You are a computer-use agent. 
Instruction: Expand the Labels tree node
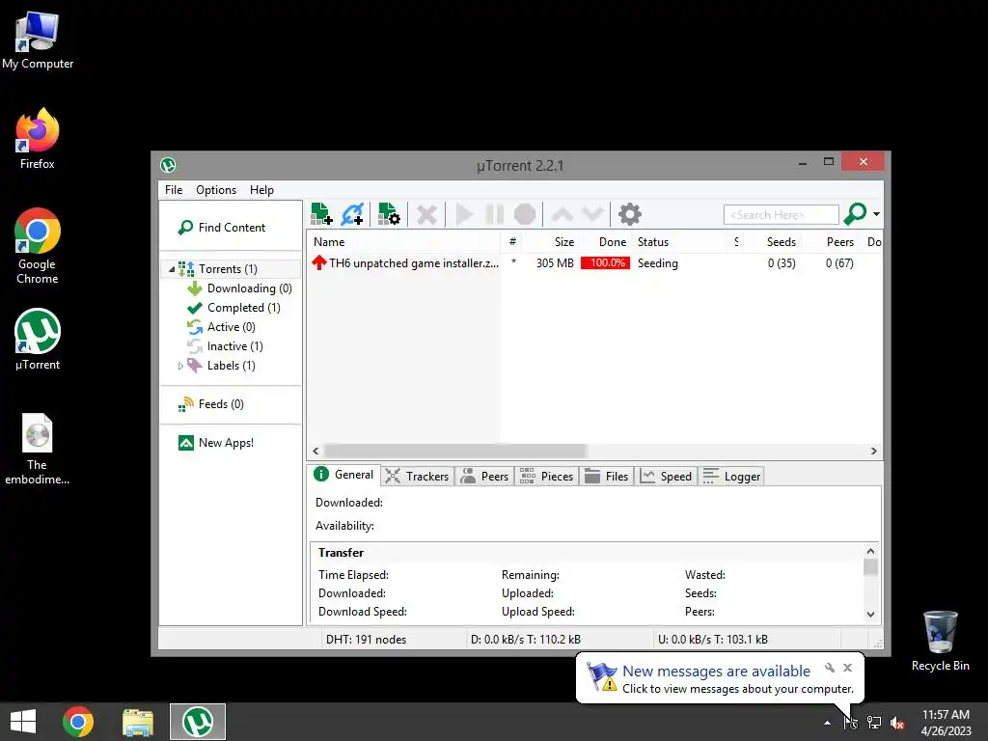coord(180,366)
